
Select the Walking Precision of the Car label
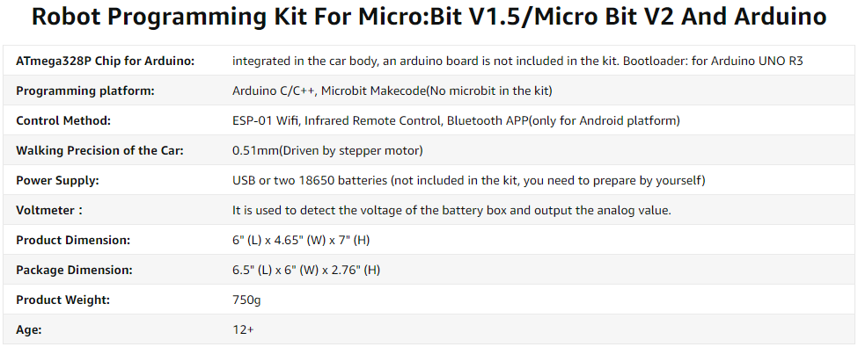tap(99, 151)
